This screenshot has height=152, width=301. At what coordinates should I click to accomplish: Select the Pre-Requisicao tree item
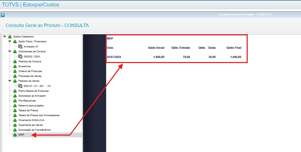pyautogui.click(x=27, y=101)
